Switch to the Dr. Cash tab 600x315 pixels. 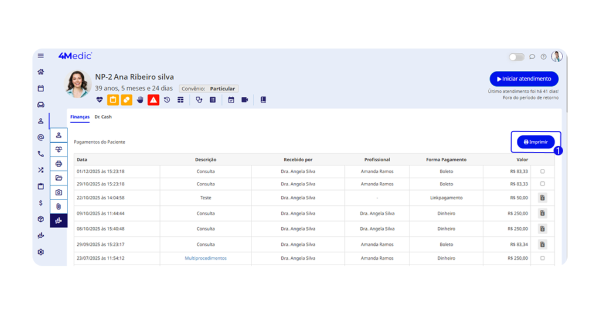(x=103, y=117)
